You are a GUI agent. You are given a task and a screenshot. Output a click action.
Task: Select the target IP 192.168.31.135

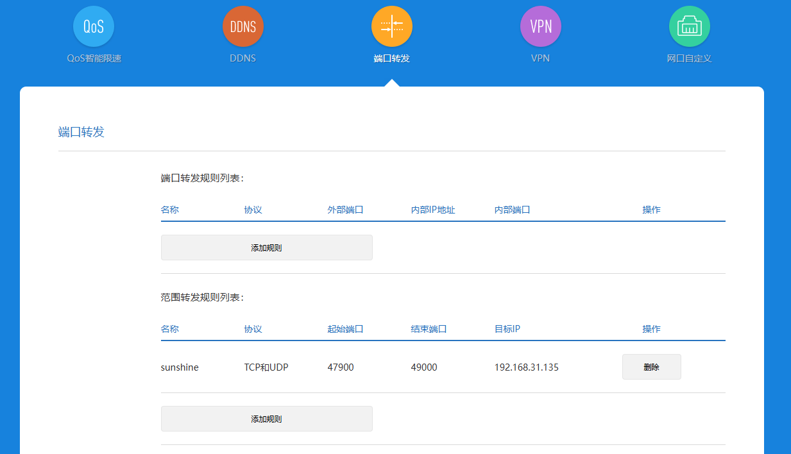coord(526,367)
